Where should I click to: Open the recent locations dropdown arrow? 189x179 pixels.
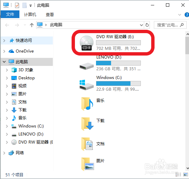click(x=25, y=25)
